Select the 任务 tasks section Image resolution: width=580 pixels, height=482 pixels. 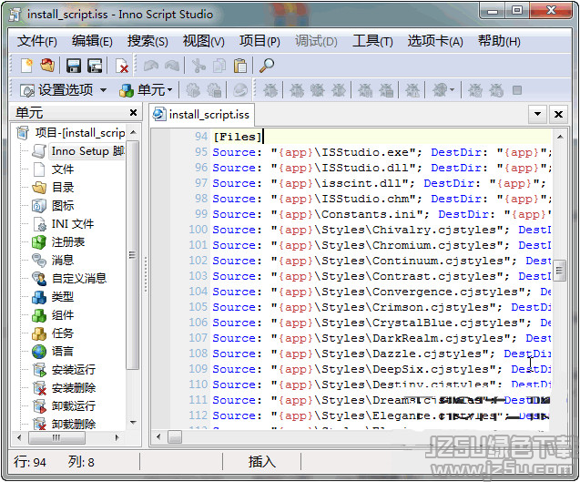pos(63,333)
